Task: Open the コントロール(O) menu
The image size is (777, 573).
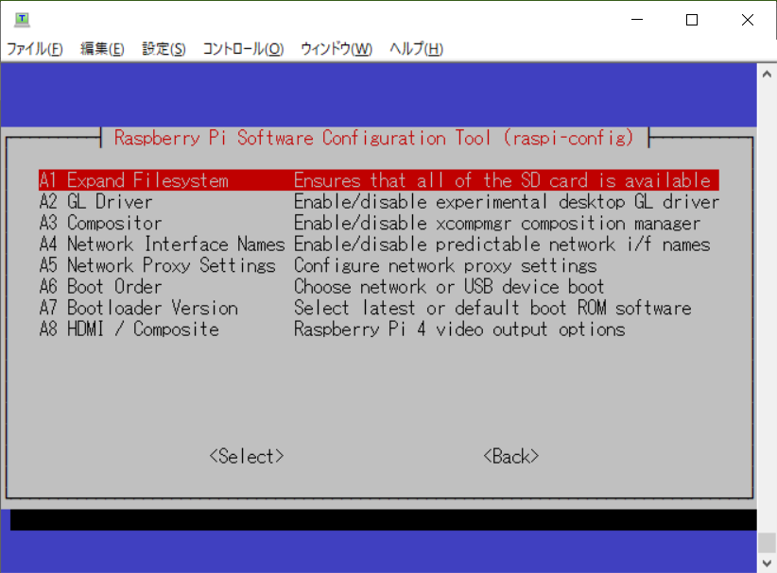Action: click(x=243, y=49)
